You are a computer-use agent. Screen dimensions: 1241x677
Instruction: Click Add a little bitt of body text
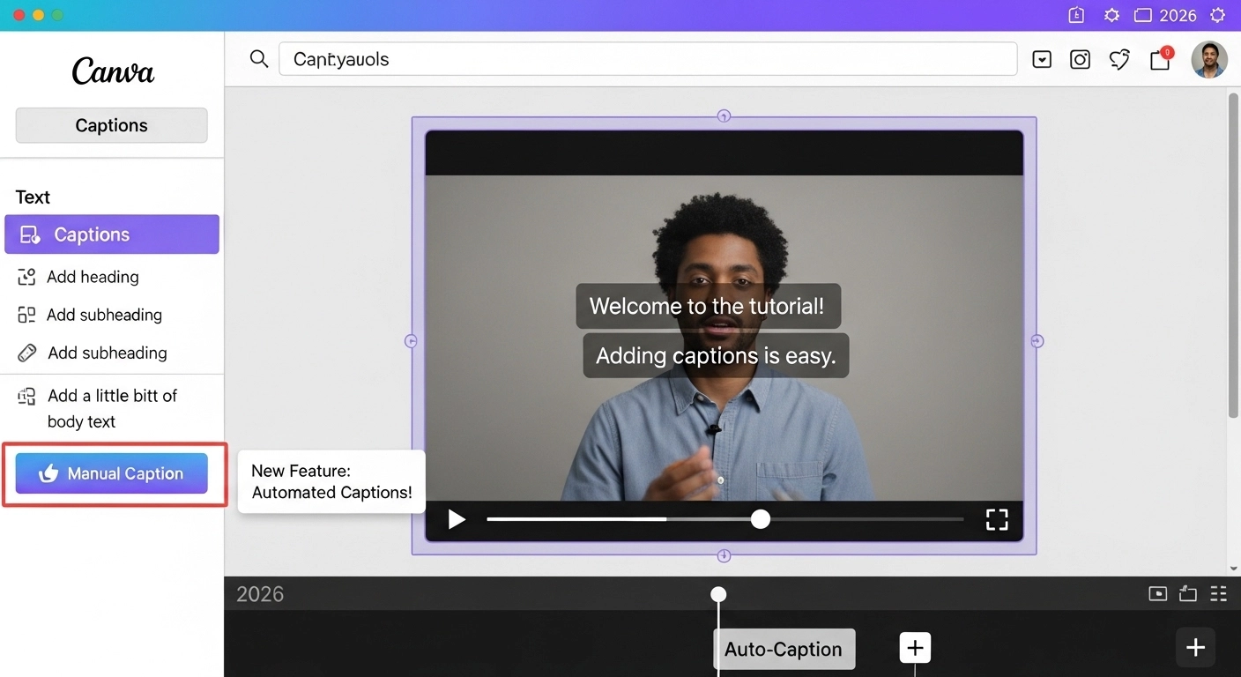coord(112,408)
